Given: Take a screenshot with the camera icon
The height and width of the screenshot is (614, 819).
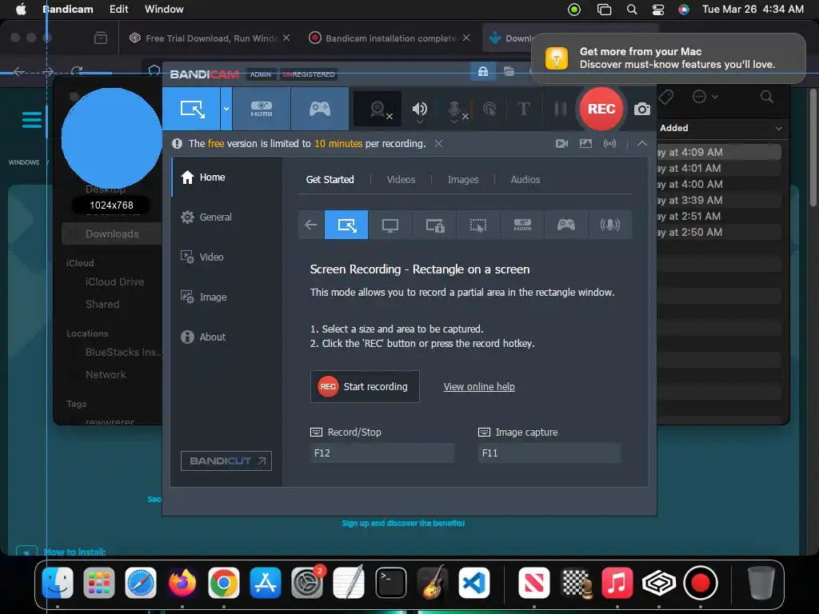Looking at the screenshot, I should coord(642,109).
